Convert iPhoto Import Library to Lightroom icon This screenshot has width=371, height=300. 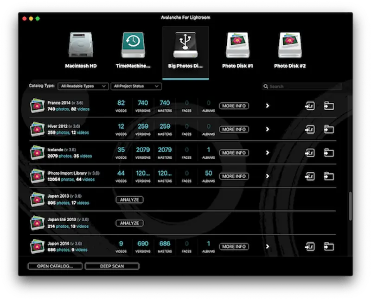tap(310, 176)
